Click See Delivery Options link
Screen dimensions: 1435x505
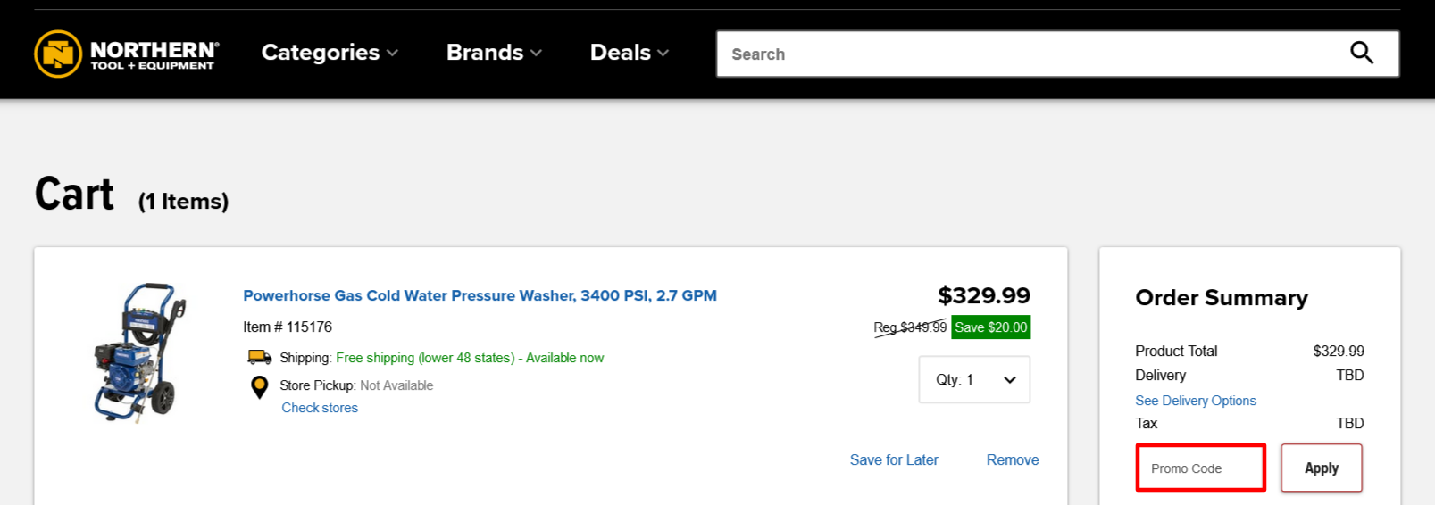tap(1195, 401)
